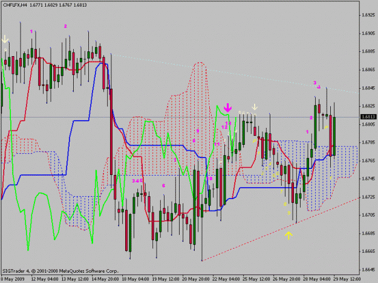Click the 22 May 04:00 time label
Screen dimensions: 378x283
click(226, 279)
